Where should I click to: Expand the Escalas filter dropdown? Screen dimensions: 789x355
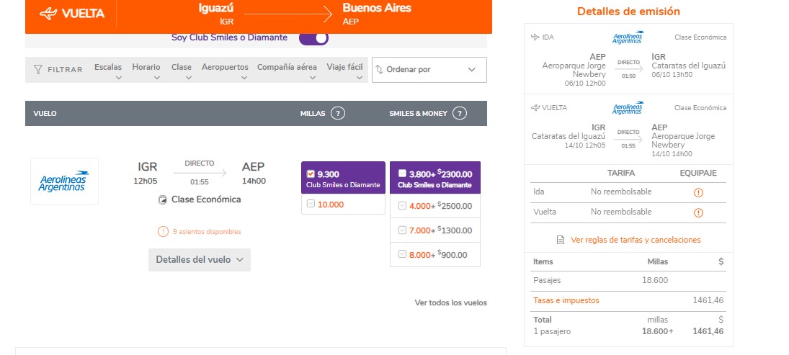[x=108, y=71]
